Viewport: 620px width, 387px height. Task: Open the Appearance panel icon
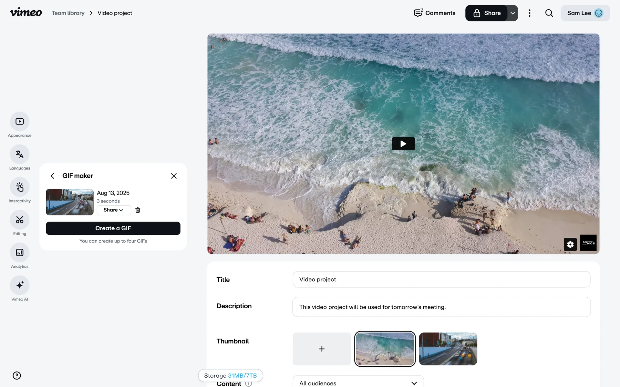click(20, 122)
